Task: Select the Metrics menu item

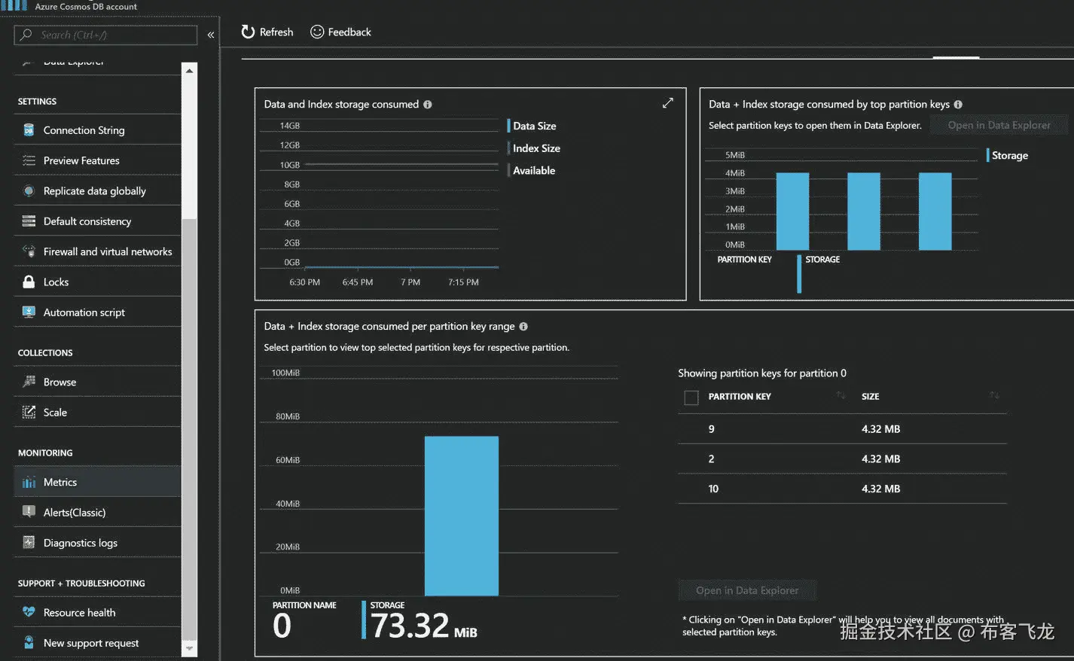Action: (98, 482)
